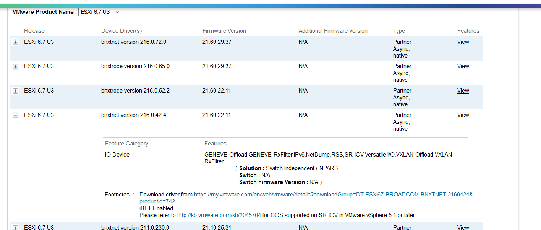Image resolution: width=541 pixels, height=230 pixels.
Task: Click the Type column header
Action: pos(399,31)
